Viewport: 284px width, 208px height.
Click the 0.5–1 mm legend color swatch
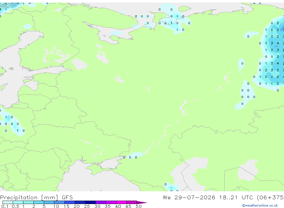click(18, 202)
